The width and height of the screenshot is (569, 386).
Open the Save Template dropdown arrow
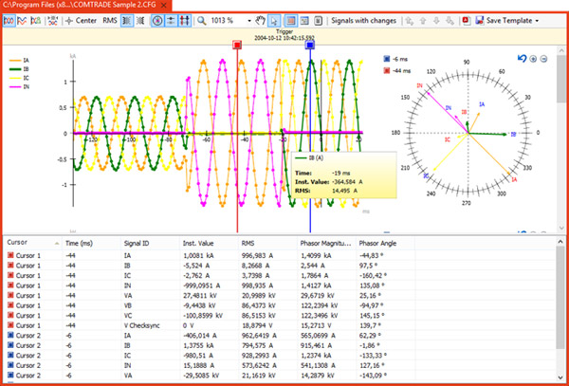tap(538, 20)
